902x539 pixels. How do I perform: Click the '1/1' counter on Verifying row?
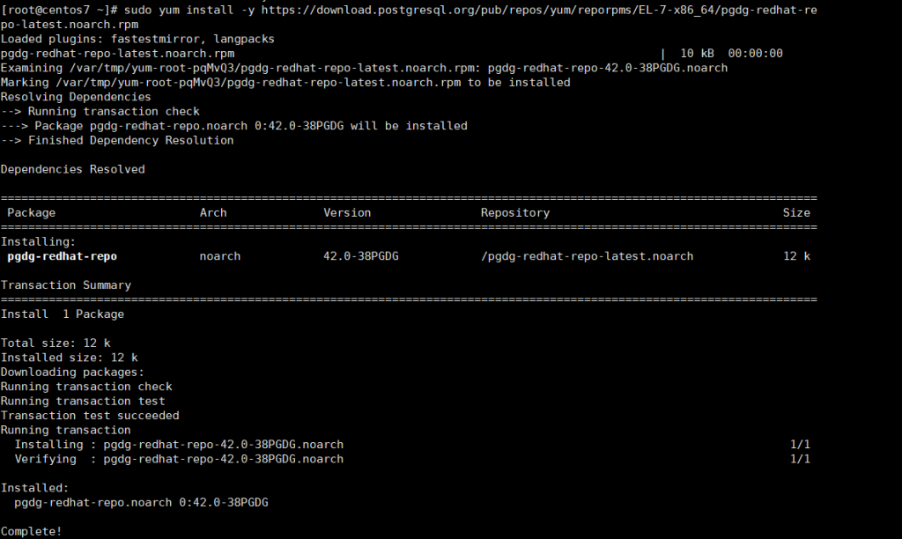click(800, 459)
